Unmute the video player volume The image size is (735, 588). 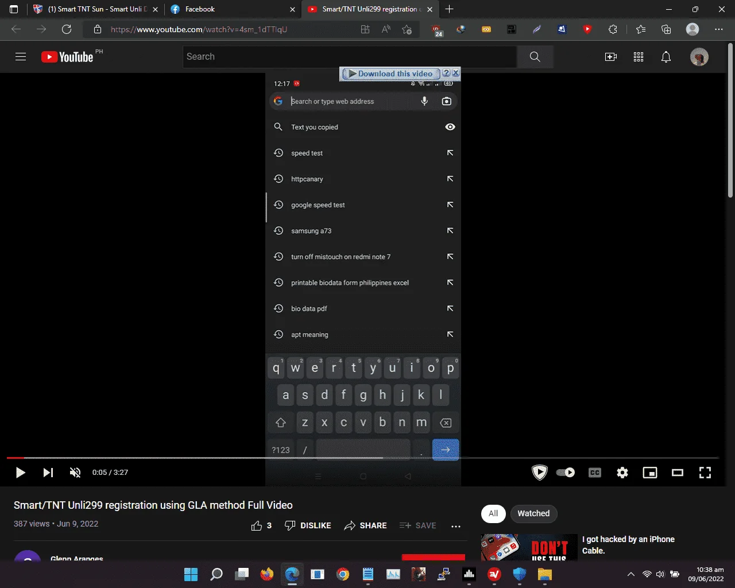(x=75, y=473)
